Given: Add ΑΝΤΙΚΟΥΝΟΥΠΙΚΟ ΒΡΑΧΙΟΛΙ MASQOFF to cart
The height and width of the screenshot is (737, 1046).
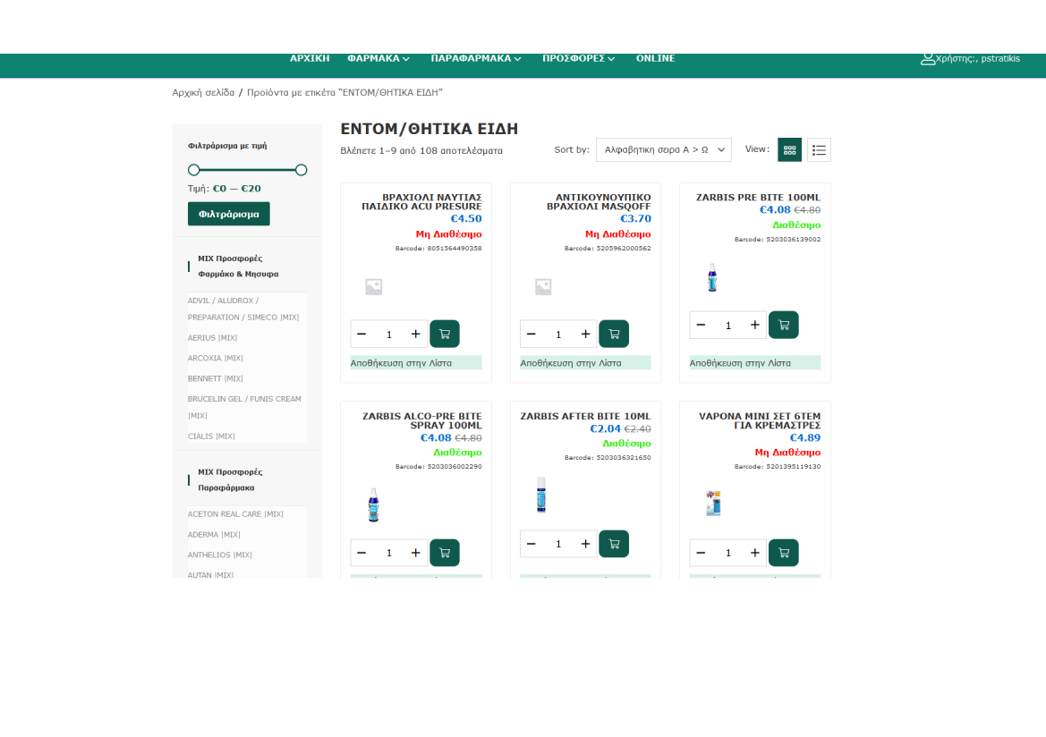Looking at the screenshot, I should click(613, 334).
